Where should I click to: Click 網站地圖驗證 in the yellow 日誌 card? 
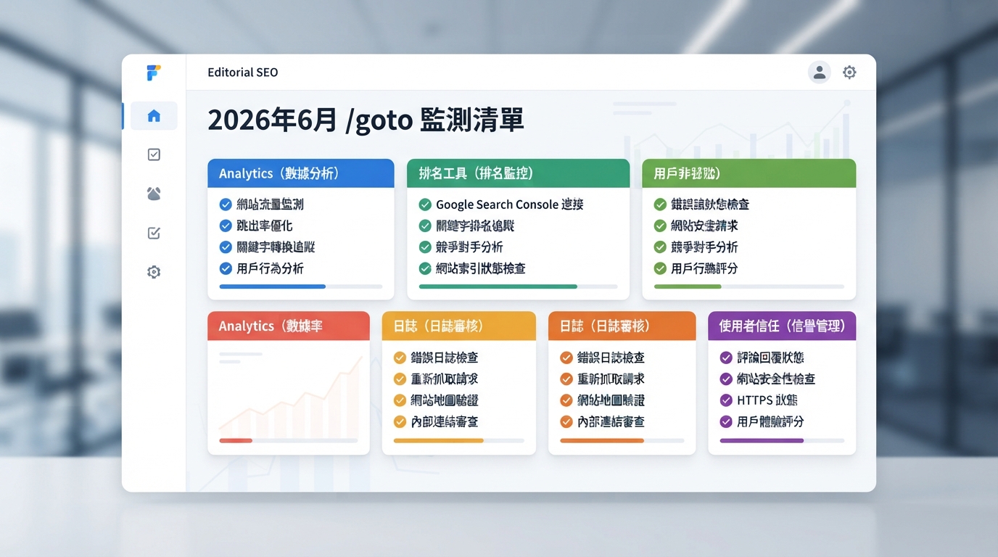click(445, 400)
